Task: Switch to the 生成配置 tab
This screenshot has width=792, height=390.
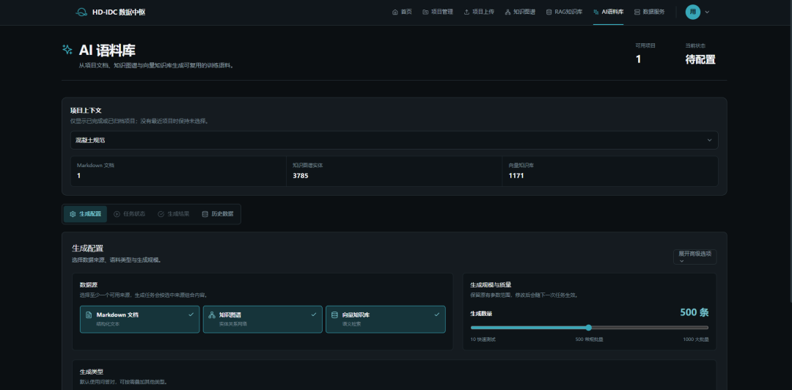Action: coord(85,214)
